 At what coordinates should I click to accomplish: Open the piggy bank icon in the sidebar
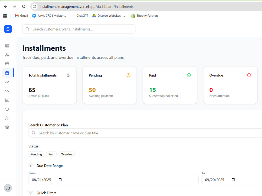click(7, 109)
